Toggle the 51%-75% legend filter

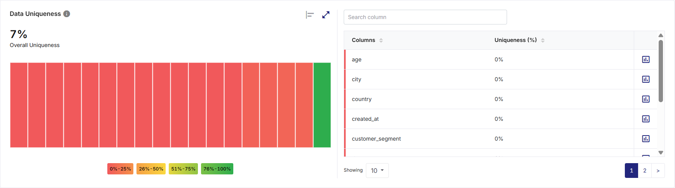click(183, 169)
